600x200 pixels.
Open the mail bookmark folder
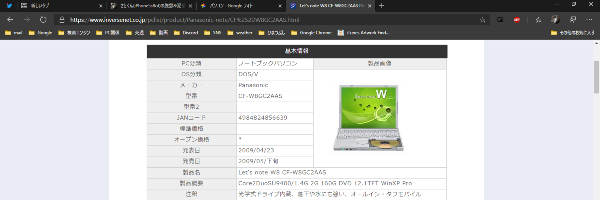(14, 33)
